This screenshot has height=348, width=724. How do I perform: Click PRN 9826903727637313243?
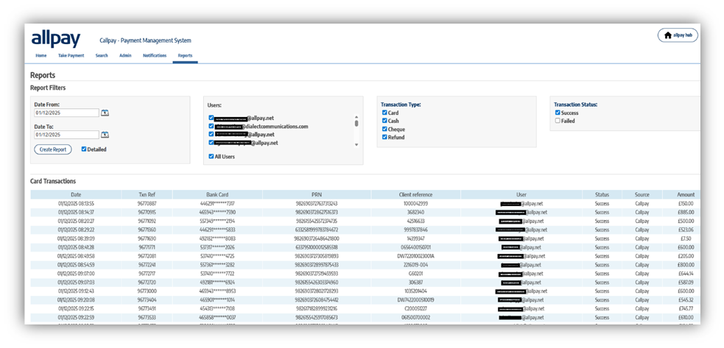point(316,204)
